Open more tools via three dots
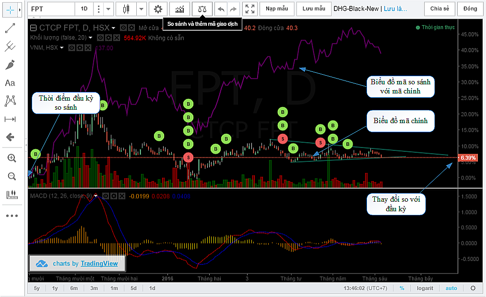The image size is (486, 297). pyautogui.click(x=12, y=216)
